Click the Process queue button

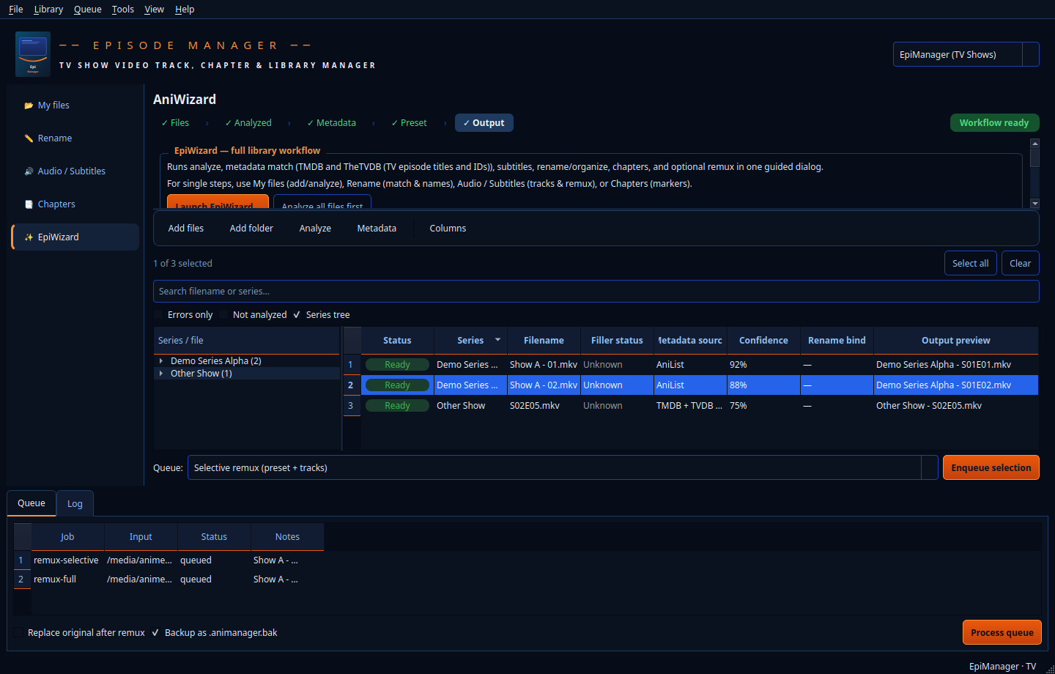coord(1002,633)
